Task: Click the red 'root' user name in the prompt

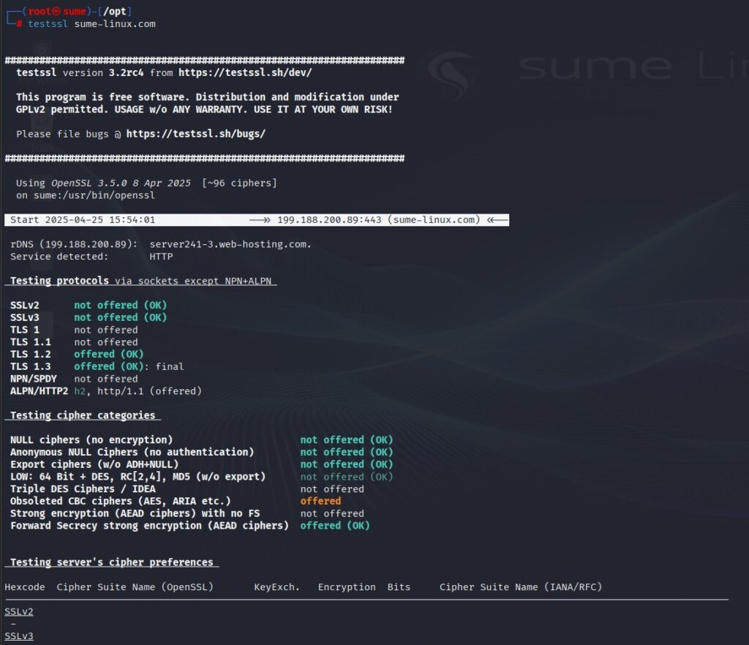Action: click(x=40, y=11)
